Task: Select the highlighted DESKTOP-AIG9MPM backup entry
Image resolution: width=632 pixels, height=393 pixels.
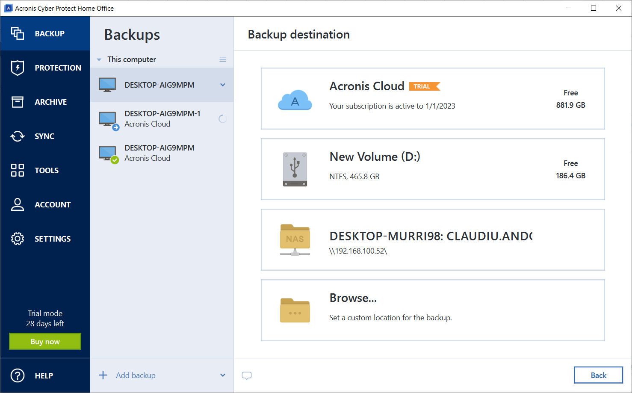Action: point(162,85)
